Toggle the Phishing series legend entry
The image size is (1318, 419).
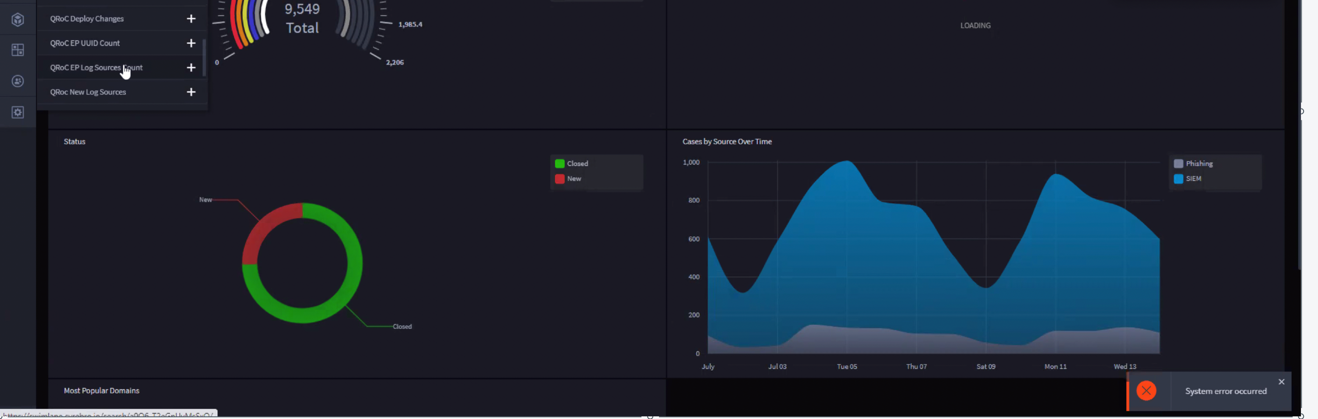pyautogui.click(x=1193, y=164)
